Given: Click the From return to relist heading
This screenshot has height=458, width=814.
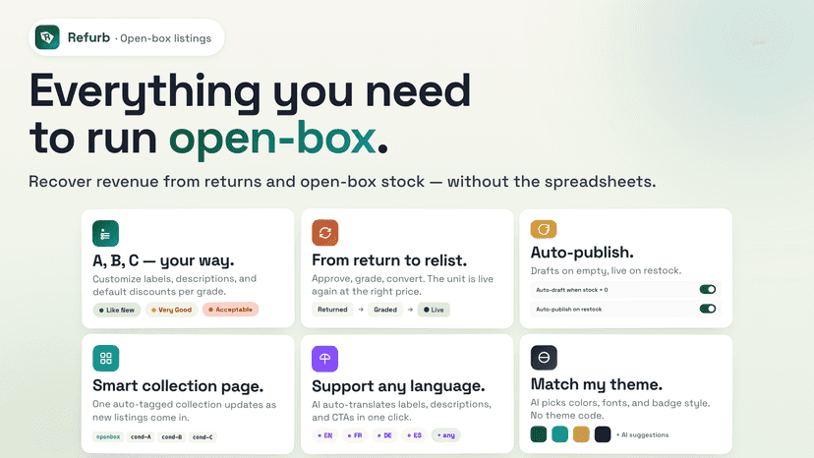Looking at the screenshot, I should click(389, 259).
